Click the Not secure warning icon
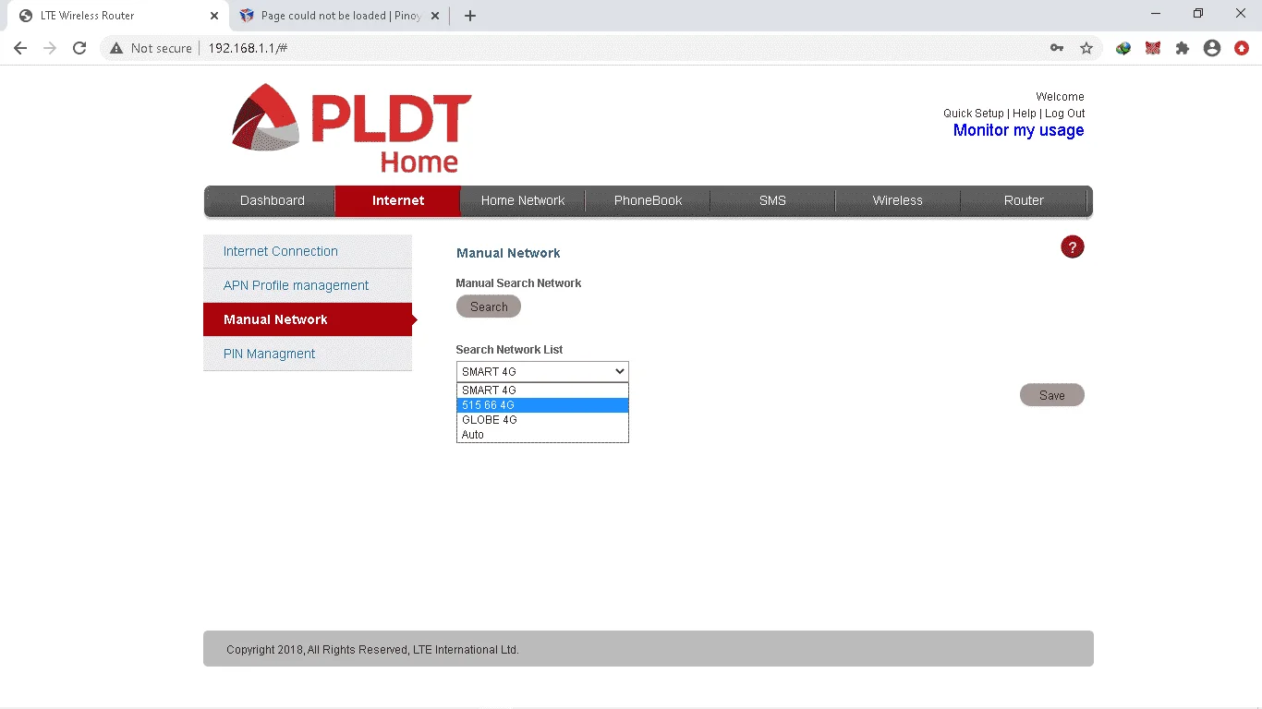Viewport: 1262px width, 709px height. pos(116,48)
